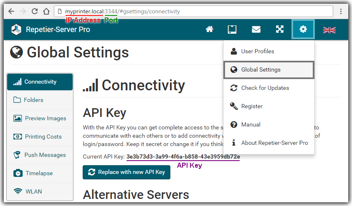Click the picture icon for Preview Images

click(18, 118)
